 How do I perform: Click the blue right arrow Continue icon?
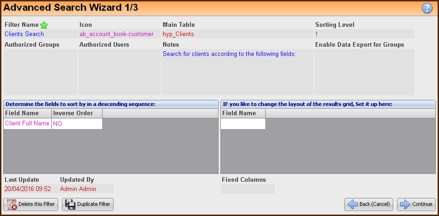pos(405,204)
